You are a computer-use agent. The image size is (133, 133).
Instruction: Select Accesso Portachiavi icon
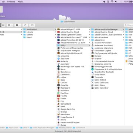pos(92,43)
